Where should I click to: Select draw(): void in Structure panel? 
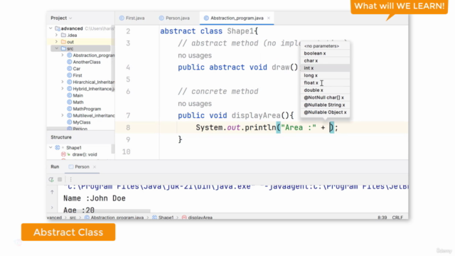pyautogui.click(x=85, y=154)
